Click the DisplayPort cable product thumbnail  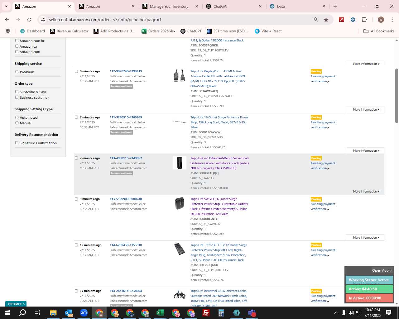pyautogui.click(x=180, y=76)
